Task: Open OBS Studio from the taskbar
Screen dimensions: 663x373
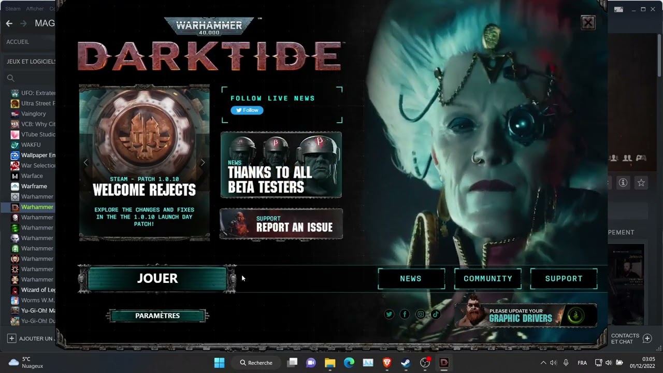Action: [x=425, y=363]
